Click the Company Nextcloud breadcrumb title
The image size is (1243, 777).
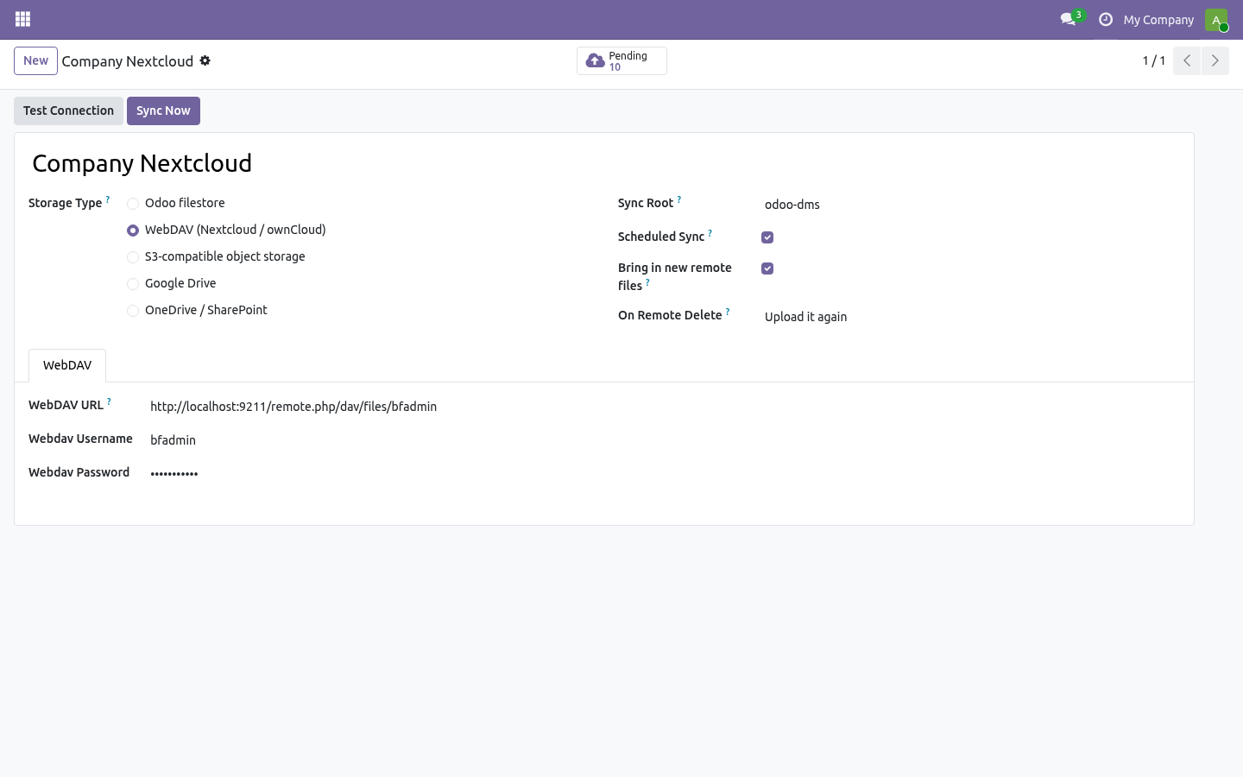pyautogui.click(x=128, y=61)
